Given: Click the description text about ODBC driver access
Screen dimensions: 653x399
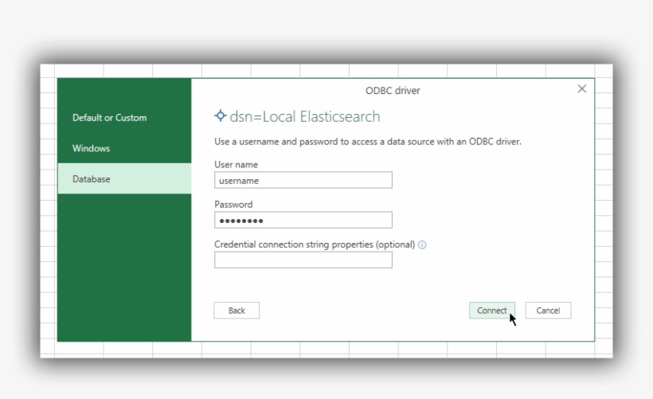Looking at the screenshot, I should pyautogui.click(x=368, y=142).
